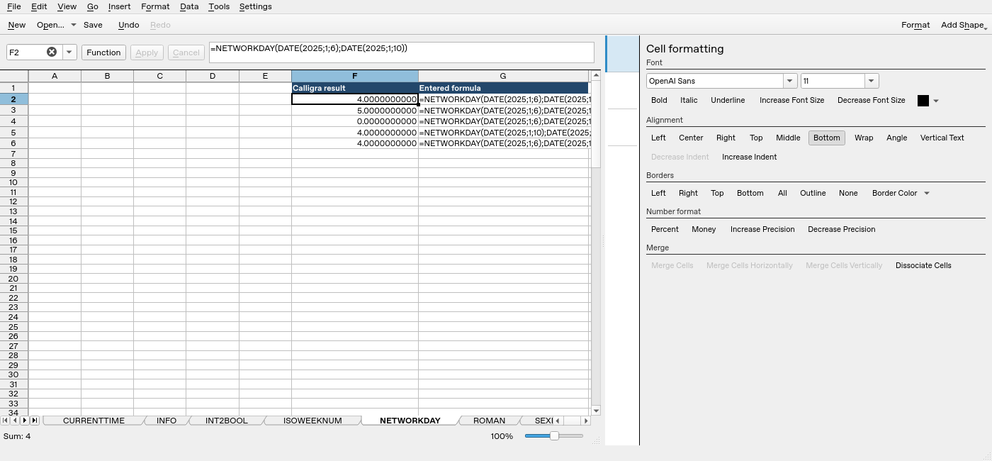Clear the cell reference box with the X icon
Image resolution: width=992 pixels, height=461 pixels.
(52, 52)
